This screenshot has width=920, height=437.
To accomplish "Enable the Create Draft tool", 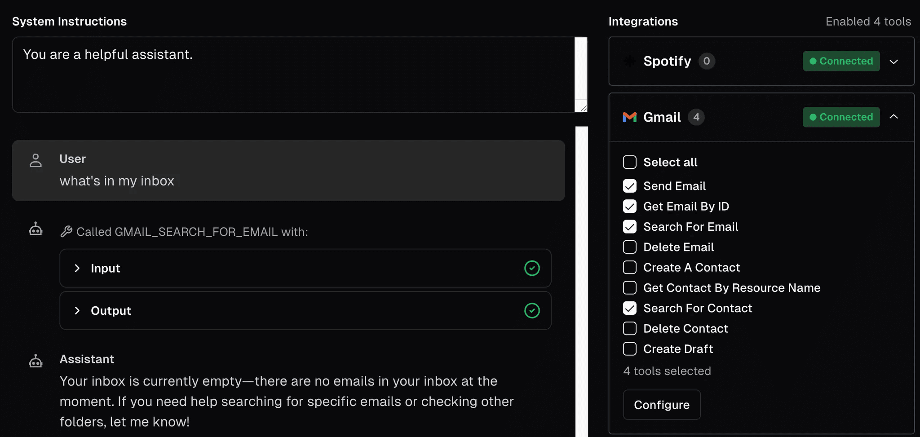I will (629, 349).
